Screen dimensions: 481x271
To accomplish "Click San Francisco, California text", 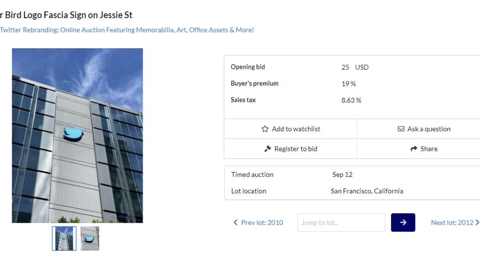I will [x=367, y=191].
